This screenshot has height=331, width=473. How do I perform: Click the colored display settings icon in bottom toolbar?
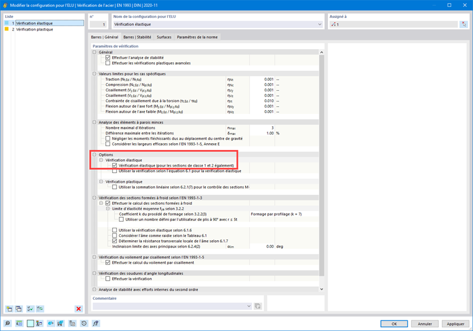click(39, 324)
